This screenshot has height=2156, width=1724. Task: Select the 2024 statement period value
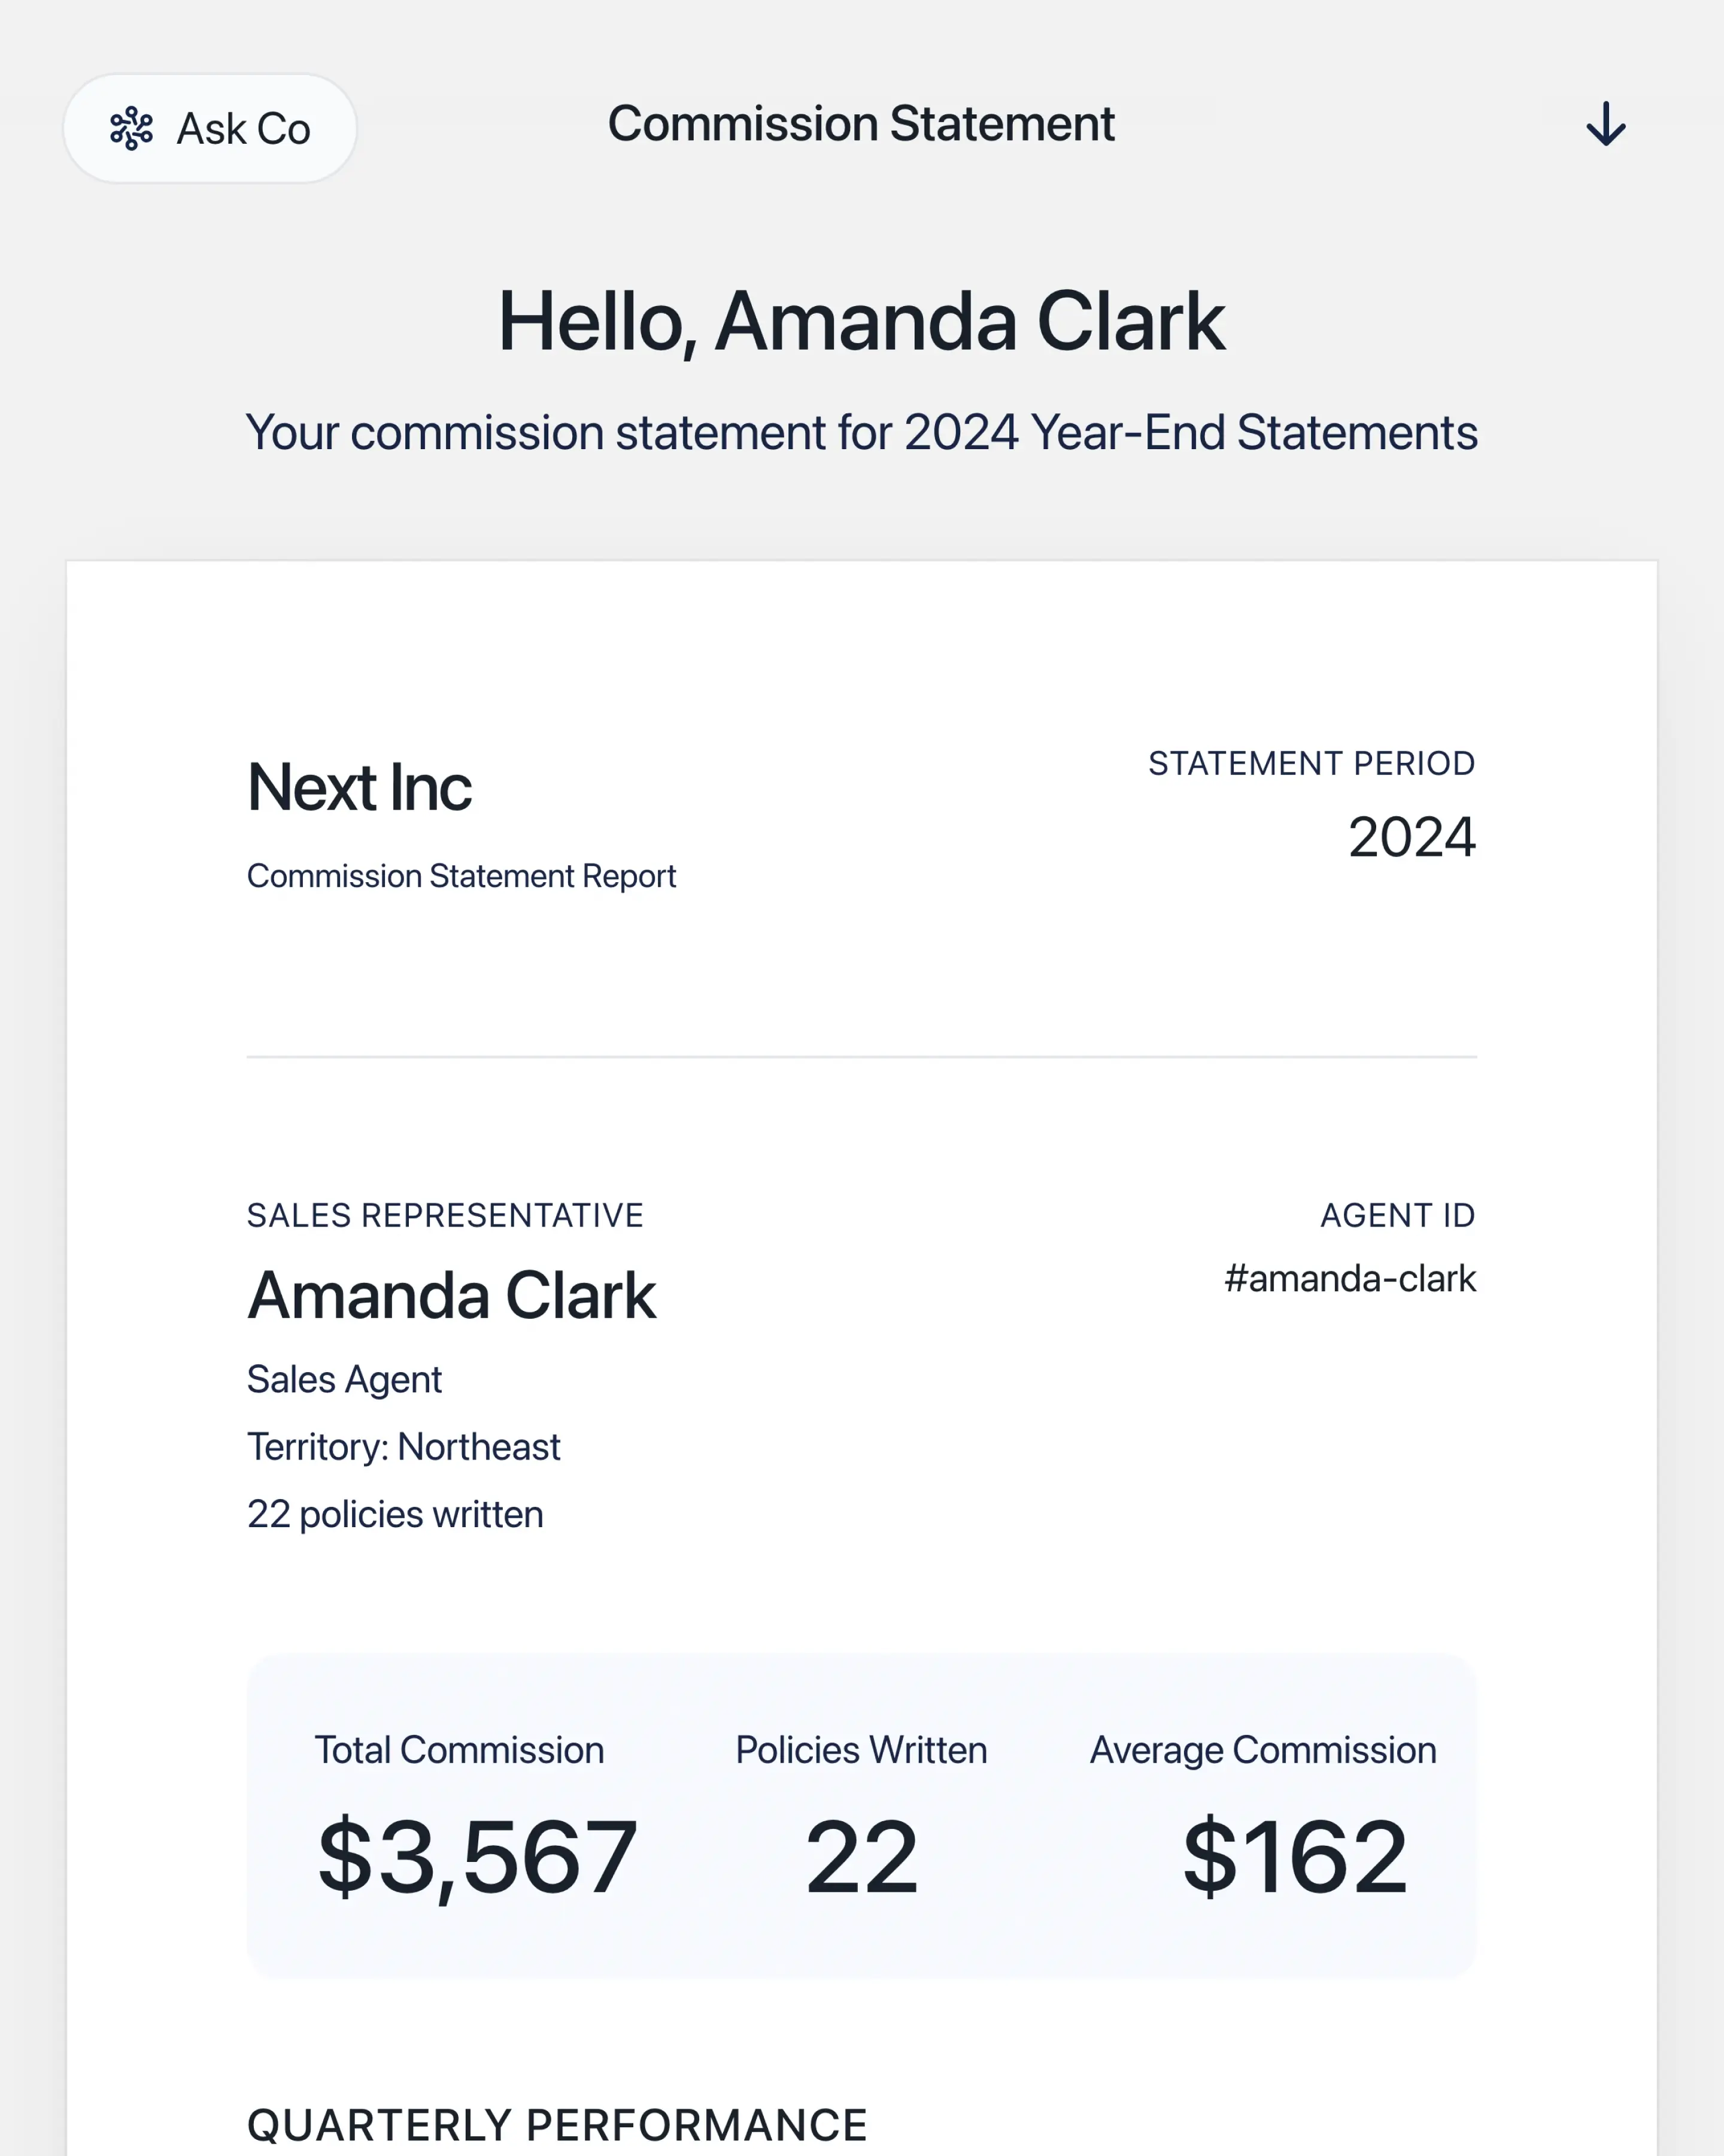point(1410,837)
